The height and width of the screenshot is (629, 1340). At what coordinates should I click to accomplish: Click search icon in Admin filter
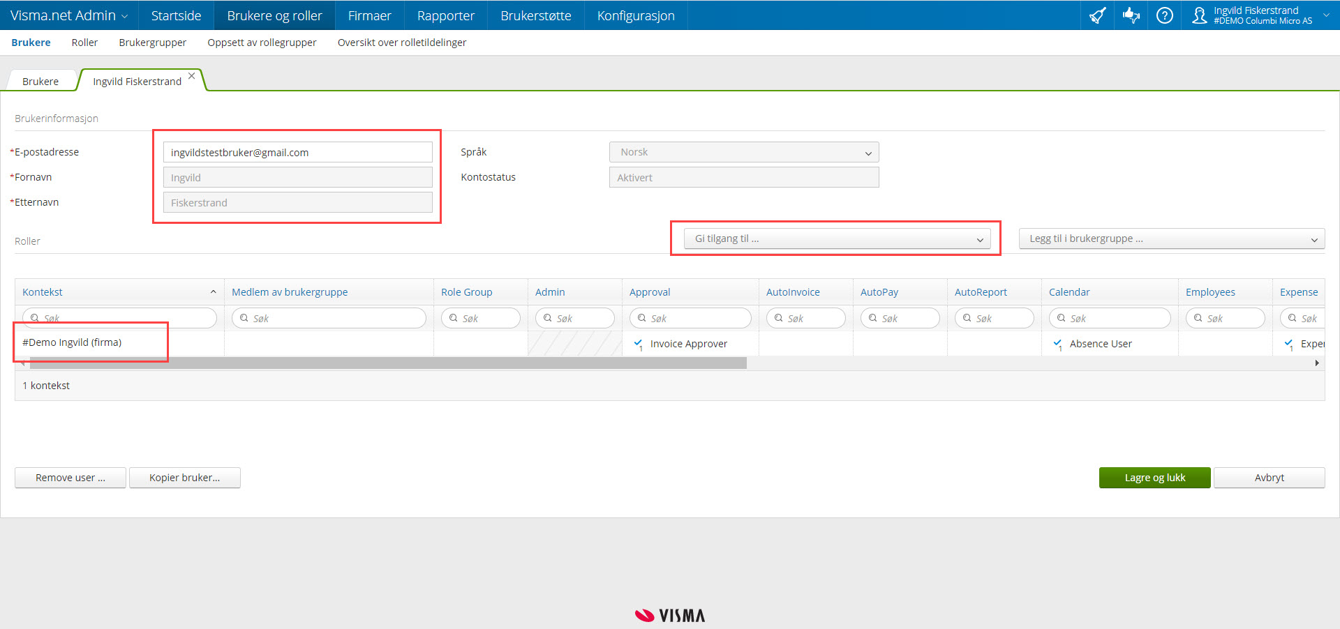548,318
